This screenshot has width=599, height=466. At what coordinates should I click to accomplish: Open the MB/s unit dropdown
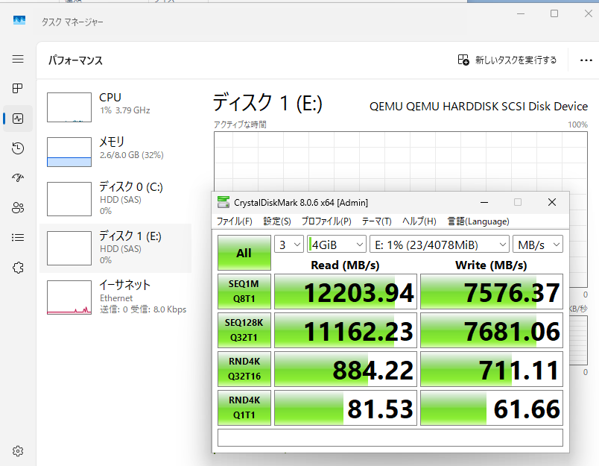(537, 245)
